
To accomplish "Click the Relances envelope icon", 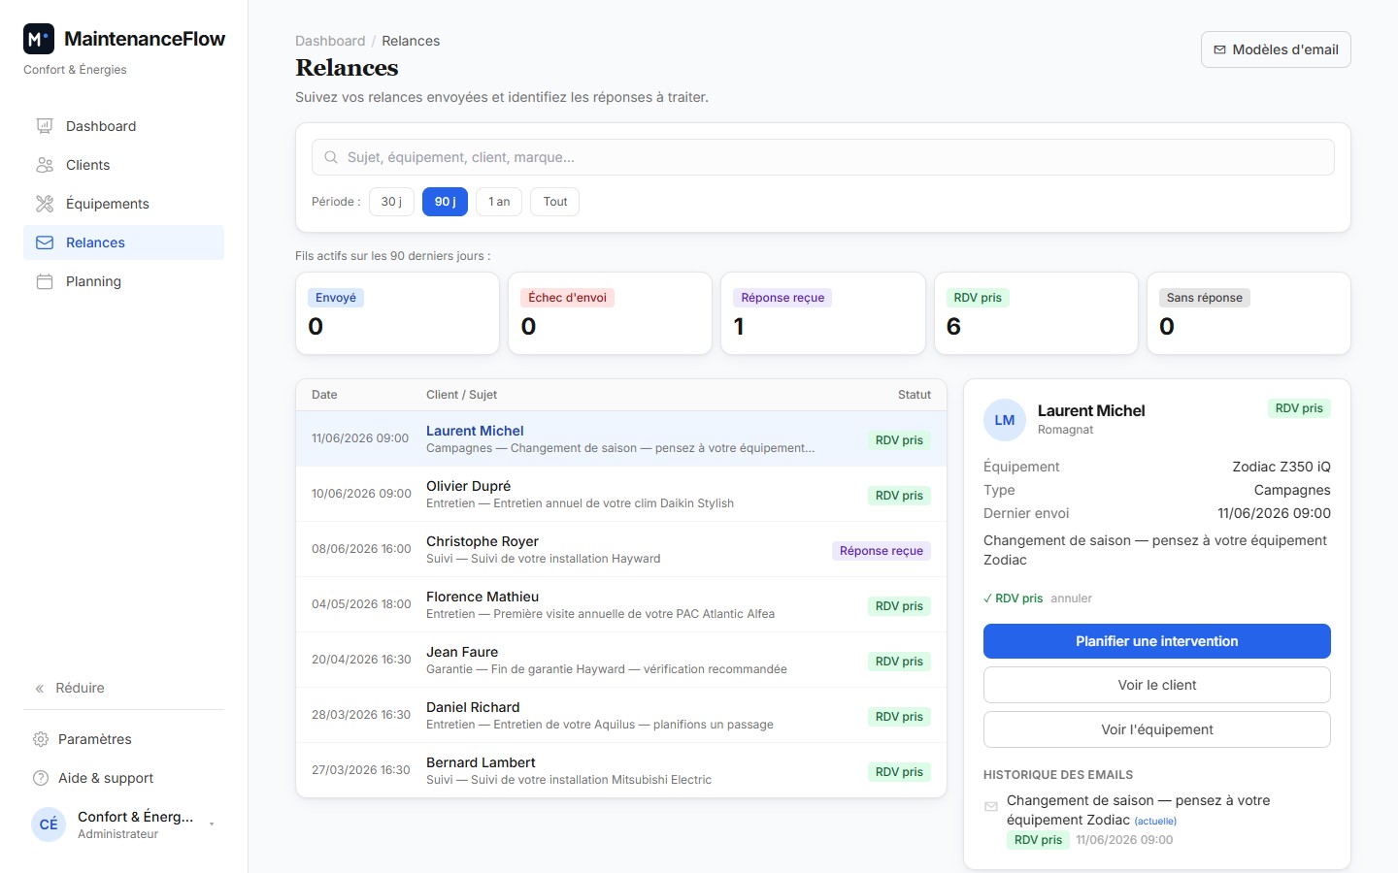I will point(45,242).
